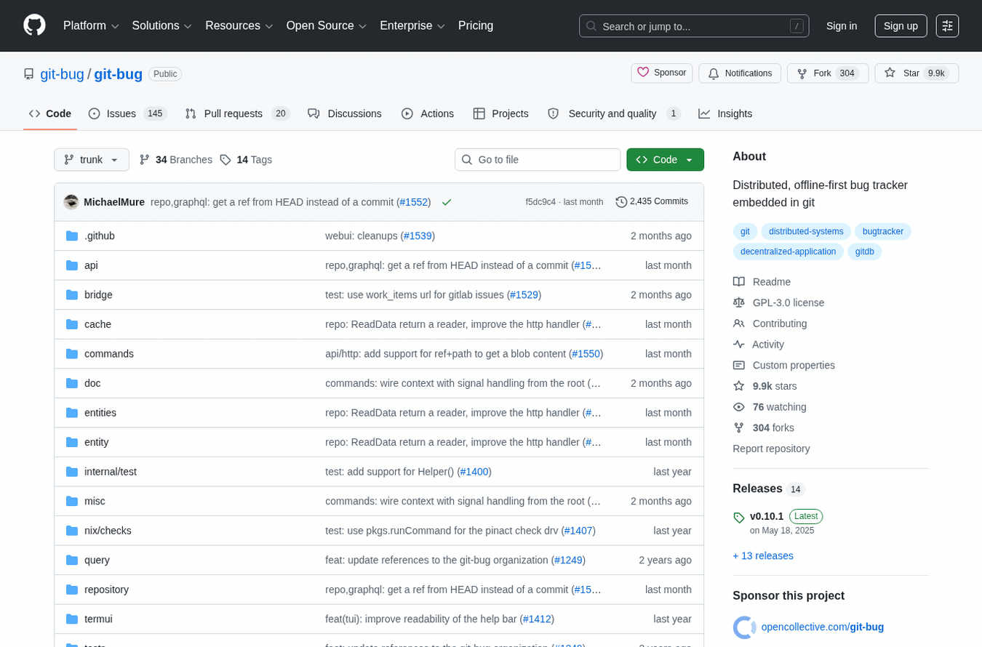Click the query folder icon
Viewport: 982px width, 647px height.
[x=72, y=560]
